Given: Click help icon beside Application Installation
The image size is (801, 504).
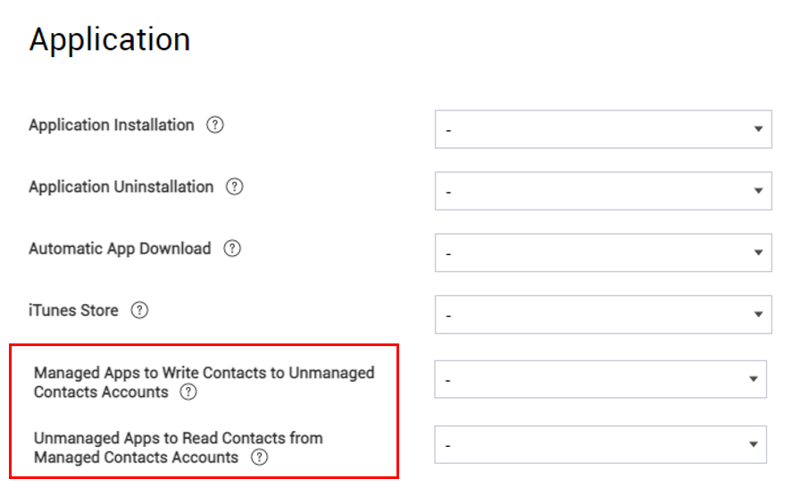Looking at the screenshot, I should tap(215, 125).
